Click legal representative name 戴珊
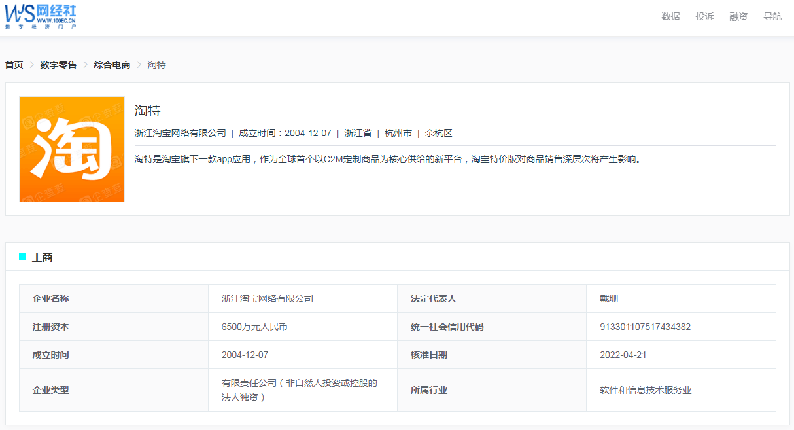The image size is (794, 430). tap(609, 298)
